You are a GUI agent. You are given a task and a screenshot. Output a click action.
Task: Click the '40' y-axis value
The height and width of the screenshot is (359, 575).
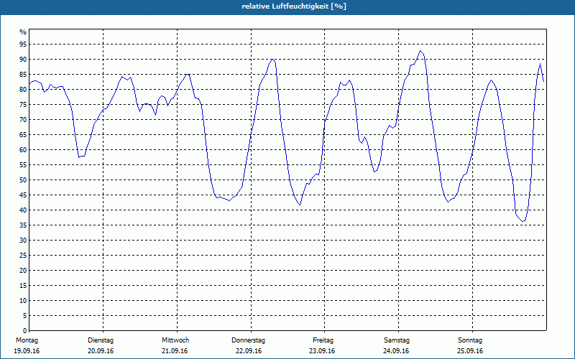(23, 210)
